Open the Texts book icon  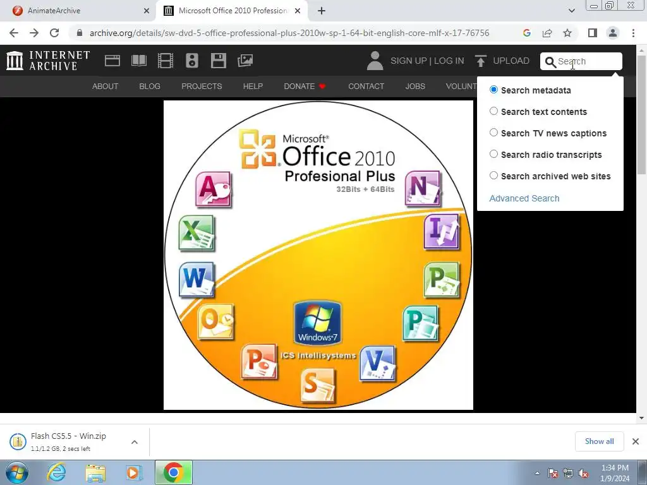139,61
